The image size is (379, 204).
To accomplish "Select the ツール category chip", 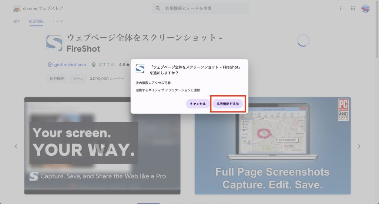I will click(x=78, y=79).
